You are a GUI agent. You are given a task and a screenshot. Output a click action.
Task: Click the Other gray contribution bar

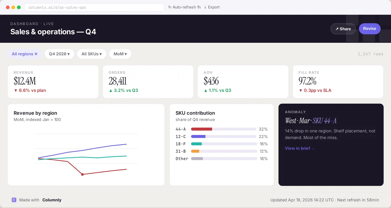197,159
